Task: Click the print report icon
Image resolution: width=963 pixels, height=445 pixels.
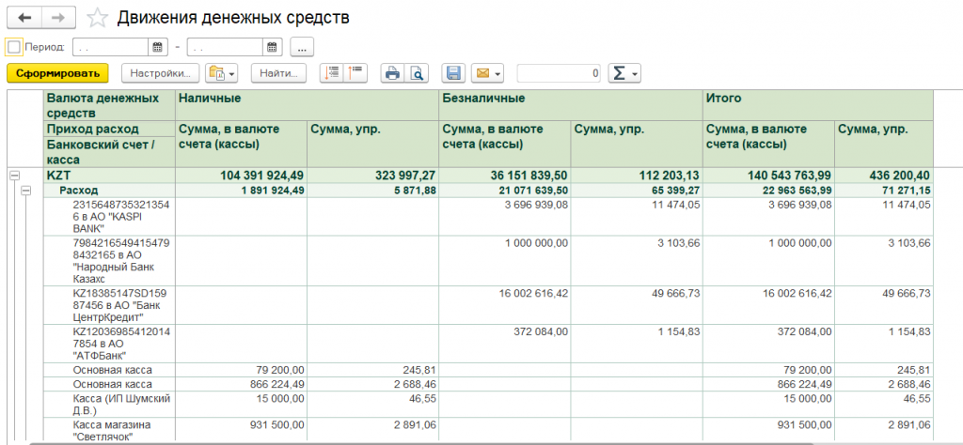Action: [392, 73]
